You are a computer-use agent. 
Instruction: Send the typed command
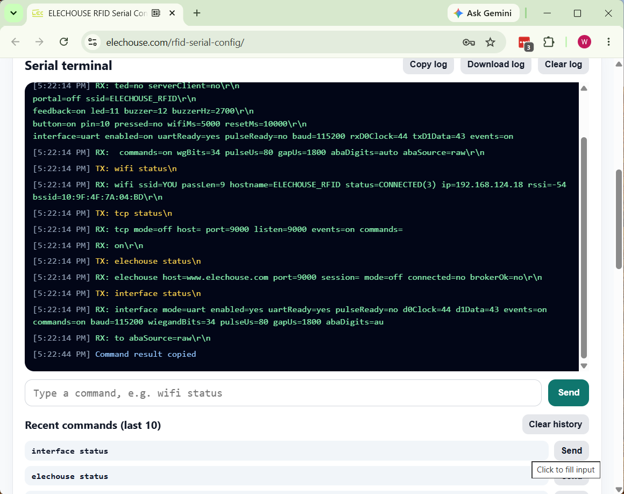pyautogui.click(x=568, y=393)
